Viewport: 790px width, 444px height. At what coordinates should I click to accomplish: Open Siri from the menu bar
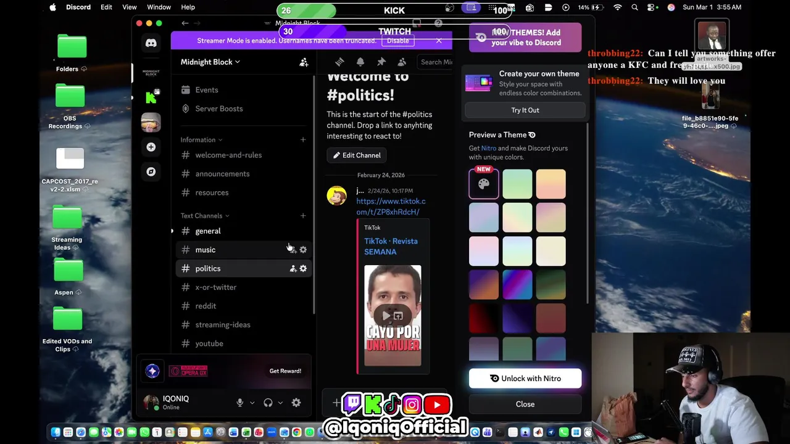(x=671, y=7)
